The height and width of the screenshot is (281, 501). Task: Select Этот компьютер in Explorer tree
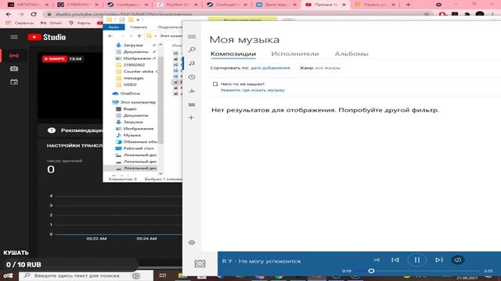coord(138,102)
